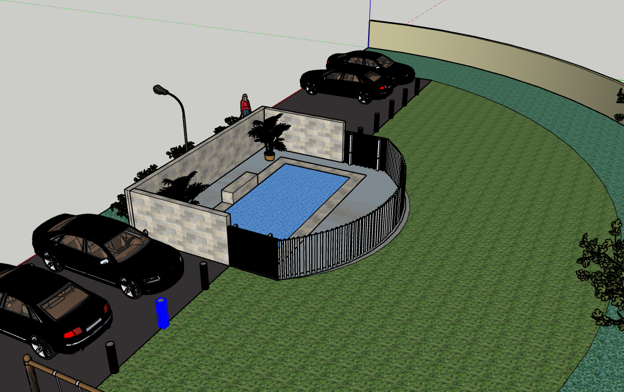Screen dimensions: 624x392
Task: Click the blue vertical axis line
Action: click(x=369, y=10)
